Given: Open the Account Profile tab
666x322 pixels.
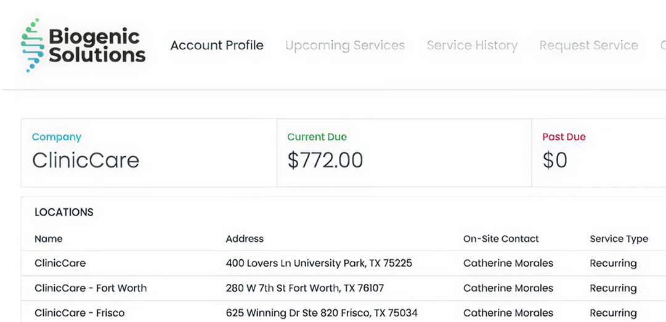Looking at the screenshot, I should click(217, 46).
